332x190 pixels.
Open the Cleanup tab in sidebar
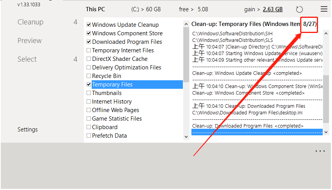click(x=30, y=22)
